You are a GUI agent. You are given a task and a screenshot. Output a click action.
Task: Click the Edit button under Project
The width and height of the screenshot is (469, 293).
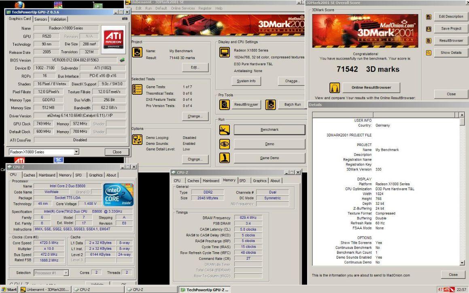[195, 67]
